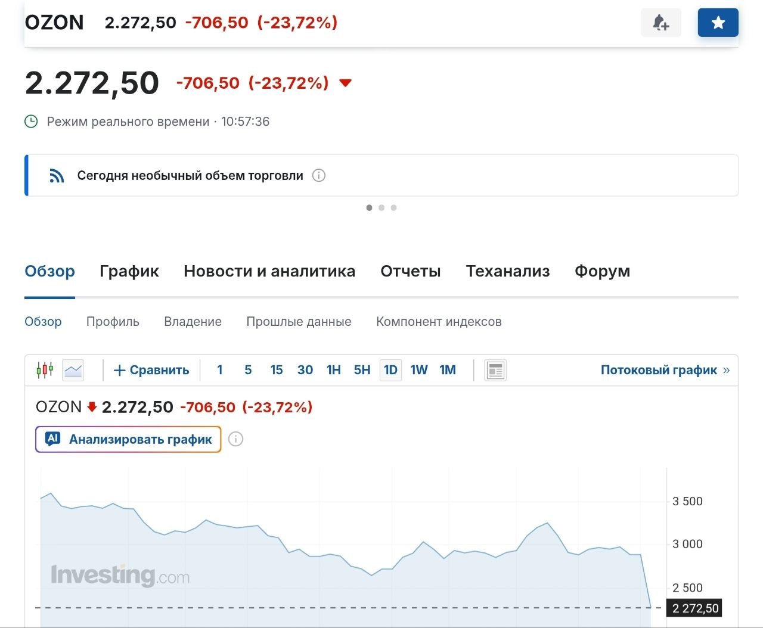The height and width of the screenshot is (628, 763).
Task: Open info icon next to Анализировать график
Action: [x=236, y=440]
